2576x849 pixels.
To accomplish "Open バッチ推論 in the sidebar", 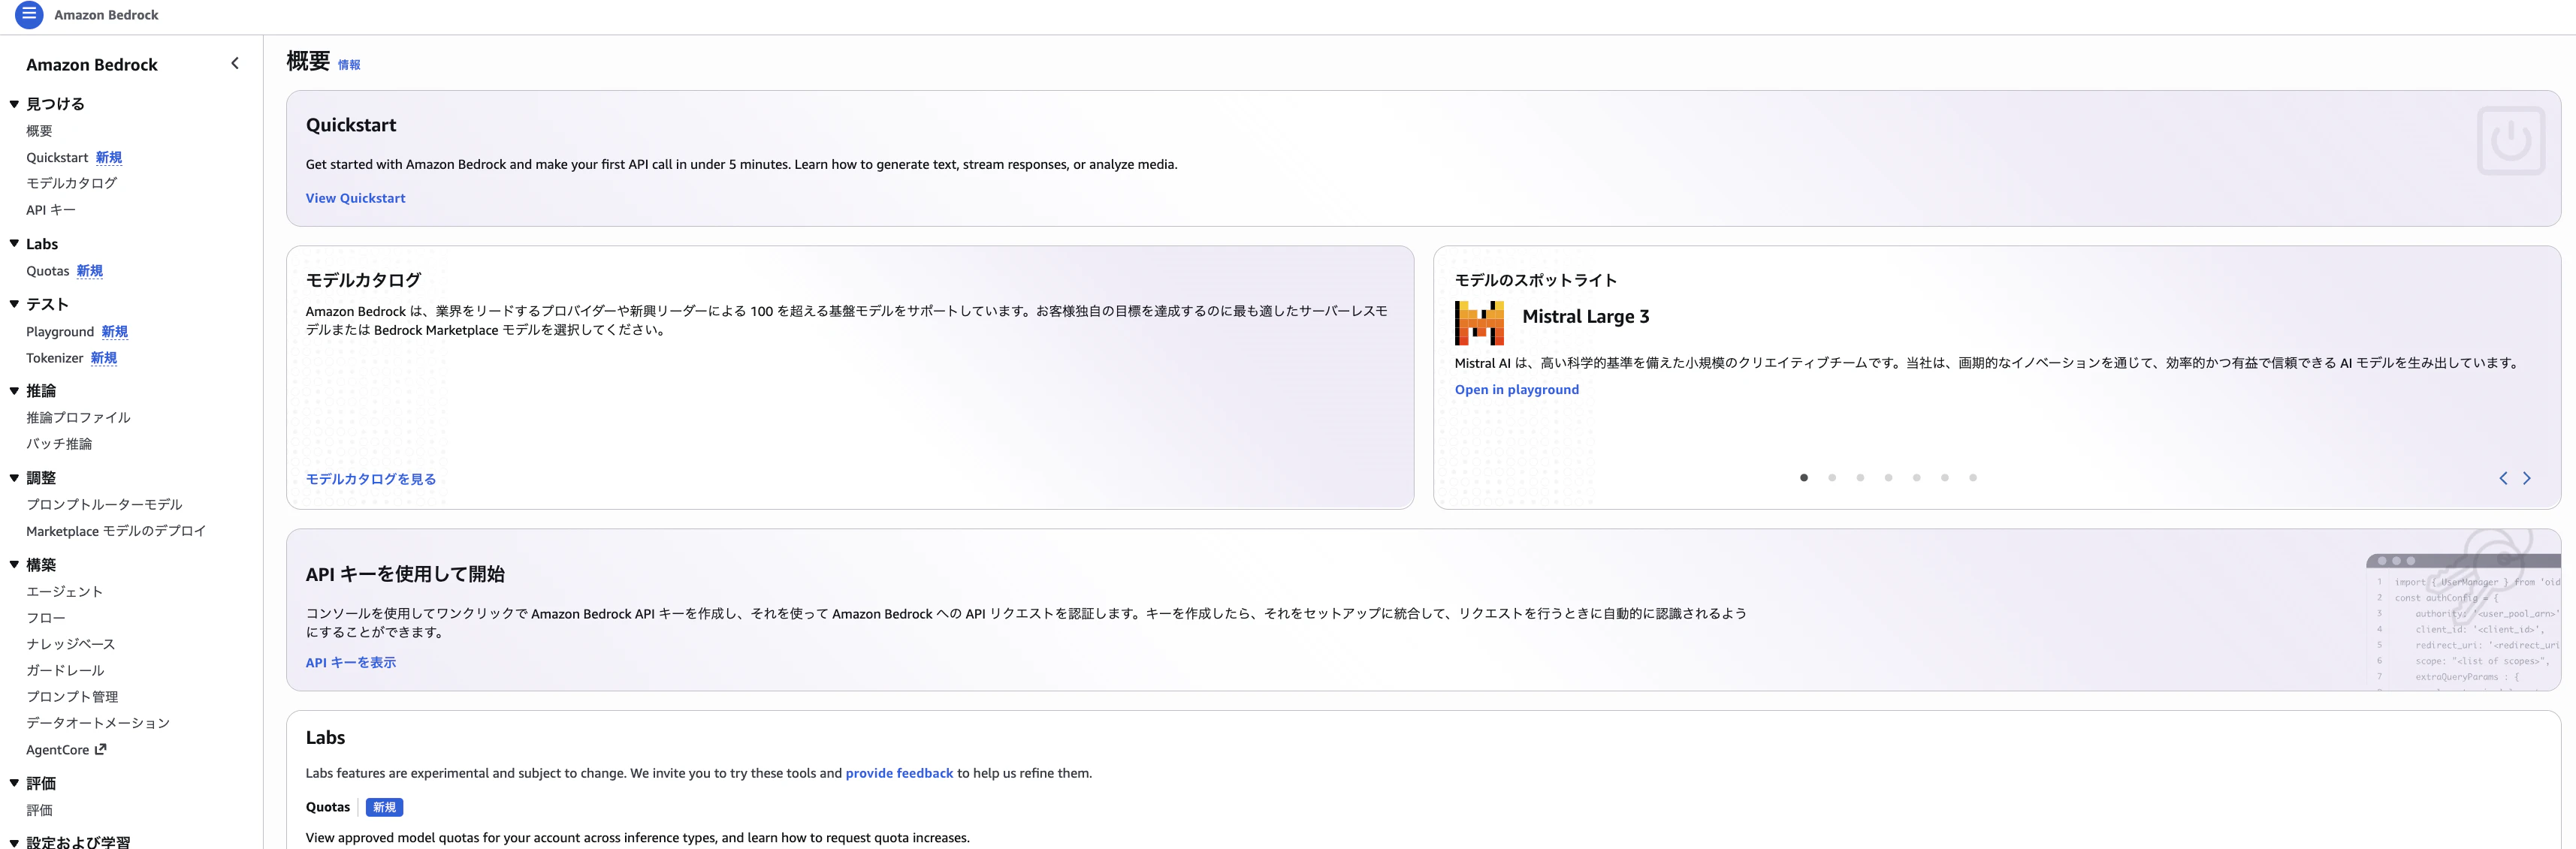I will click(59, 444).
